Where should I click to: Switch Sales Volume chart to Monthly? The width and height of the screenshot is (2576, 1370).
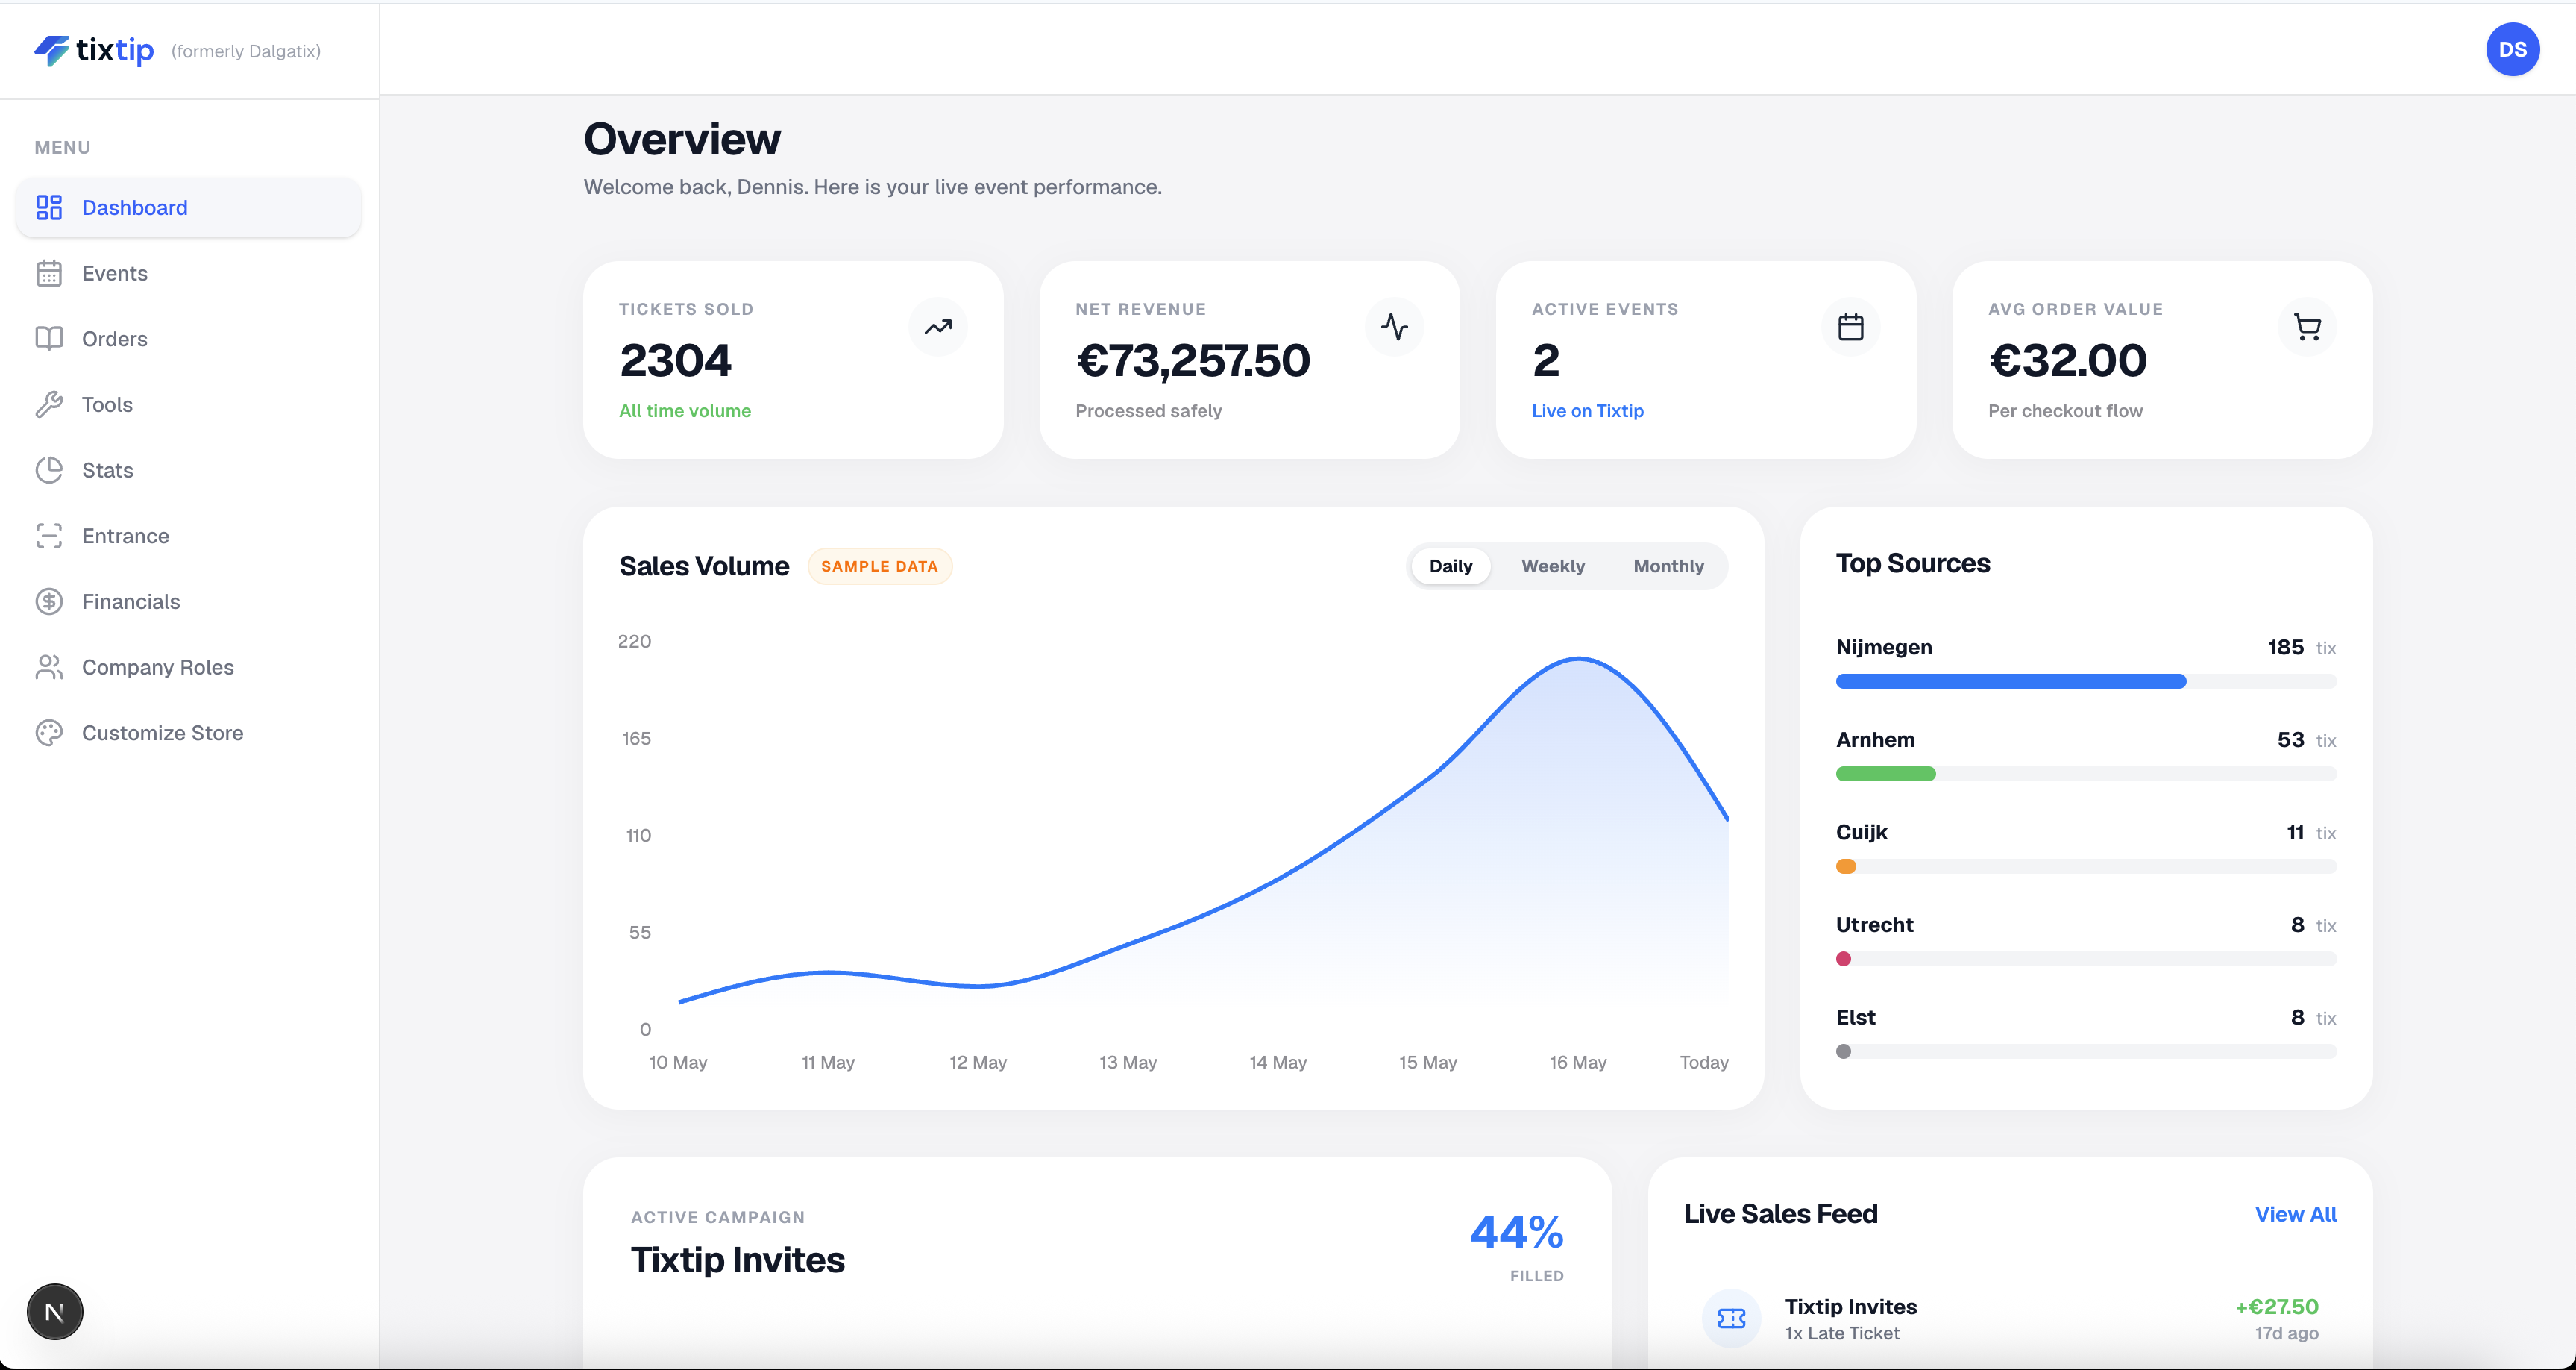pyautogui.click(x=1668, y=566)
